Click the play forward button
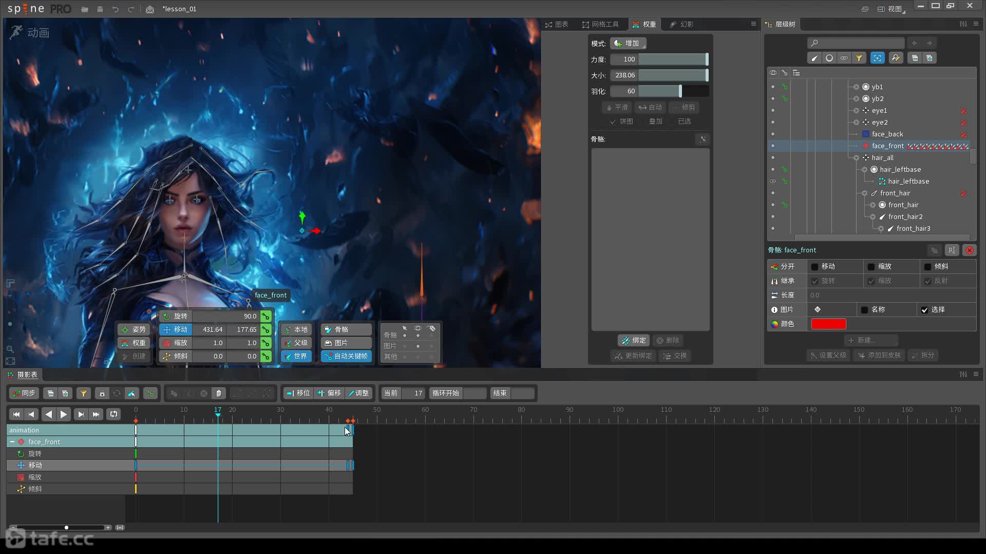Image resolution: width=986 pixels, height=554 pixels. 63,414
